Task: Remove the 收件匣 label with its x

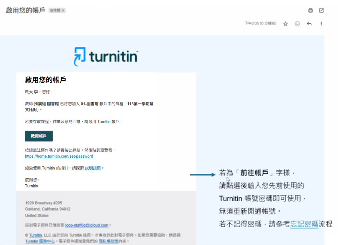Action: [x=63, y=11]
